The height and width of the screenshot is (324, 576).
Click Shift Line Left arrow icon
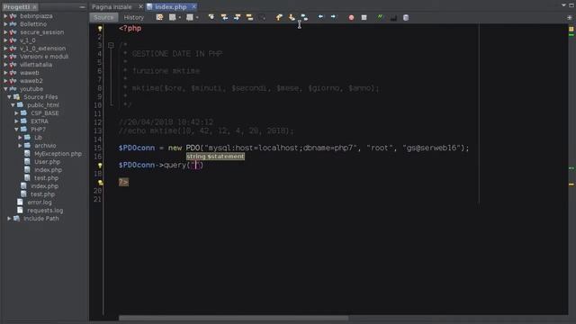[x=320, y=17]
